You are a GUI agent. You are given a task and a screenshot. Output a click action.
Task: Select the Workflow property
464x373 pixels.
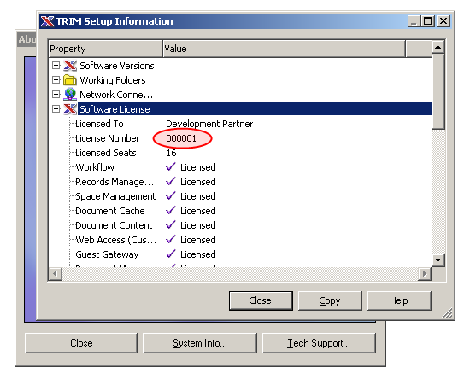[95, 167]
